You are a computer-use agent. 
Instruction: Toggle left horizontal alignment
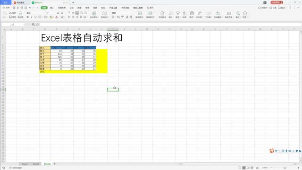tap(69, 17)
